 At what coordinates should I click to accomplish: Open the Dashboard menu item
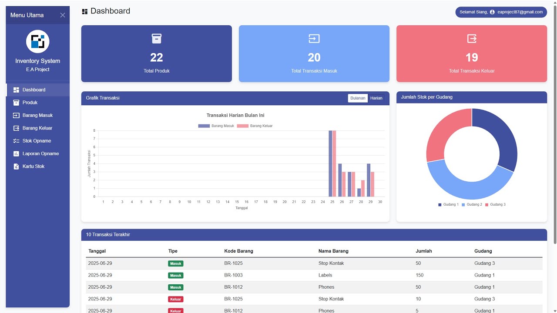pos(38,90)
